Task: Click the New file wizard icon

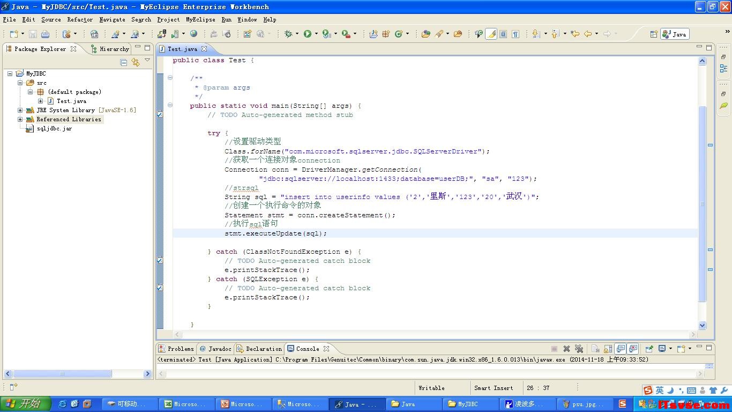Action: (14, 34)
